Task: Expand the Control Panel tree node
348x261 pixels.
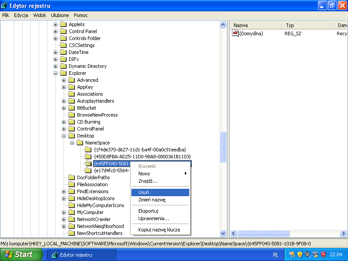Action: (x=56, y=31)
